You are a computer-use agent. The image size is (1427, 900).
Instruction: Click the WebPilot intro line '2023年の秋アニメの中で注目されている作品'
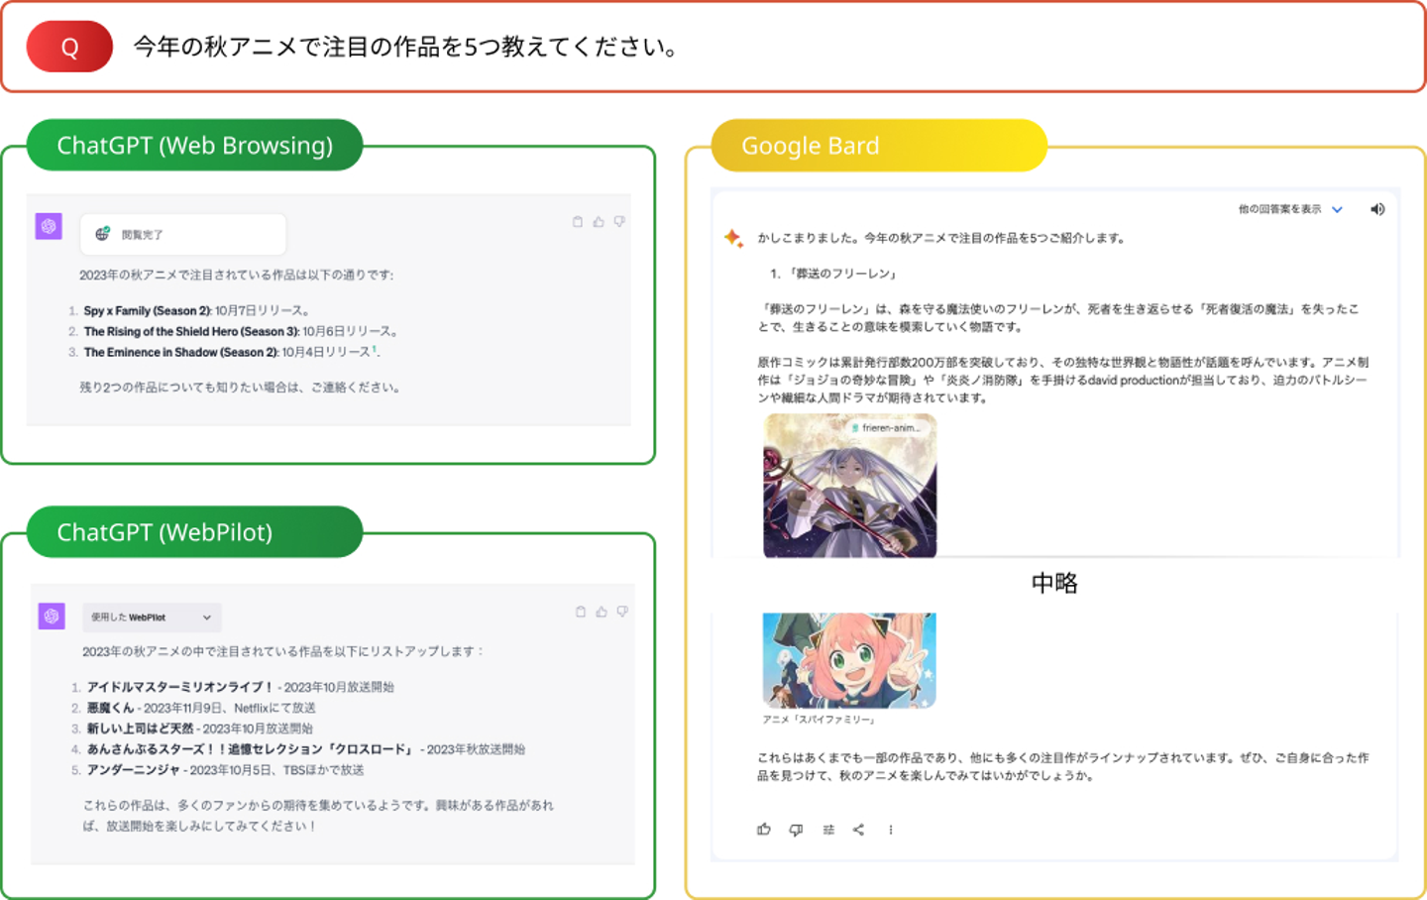(x=282, y=651)
